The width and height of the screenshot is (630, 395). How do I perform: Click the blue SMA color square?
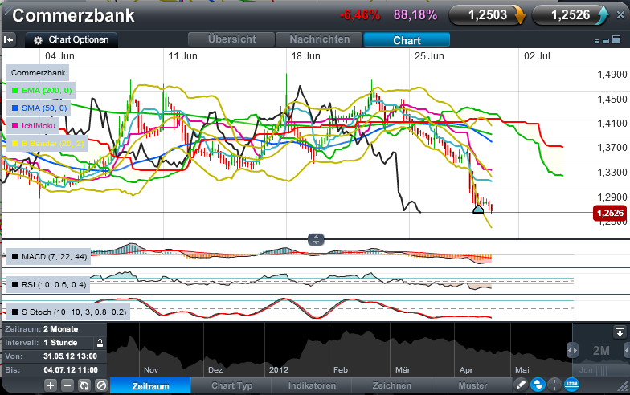point(14,108)
